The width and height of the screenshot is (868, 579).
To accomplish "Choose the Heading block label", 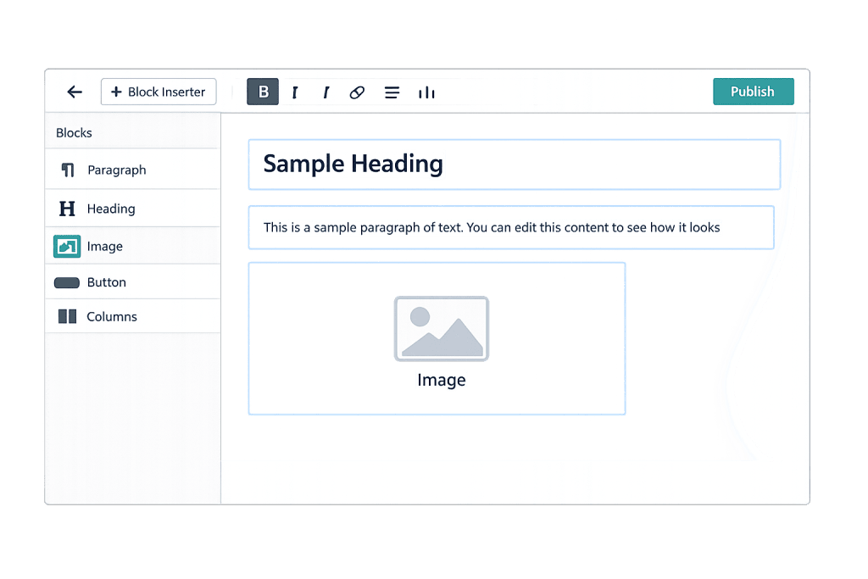I will (x=111, y=209).
